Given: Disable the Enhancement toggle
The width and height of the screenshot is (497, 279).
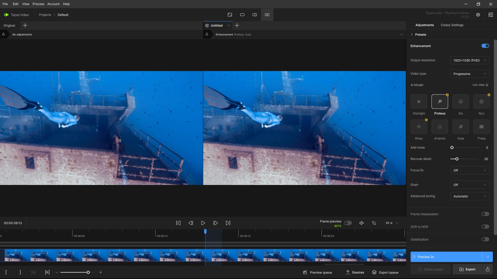Looking at the screenshot, I should pyautogui.click(x=485, y=46).
